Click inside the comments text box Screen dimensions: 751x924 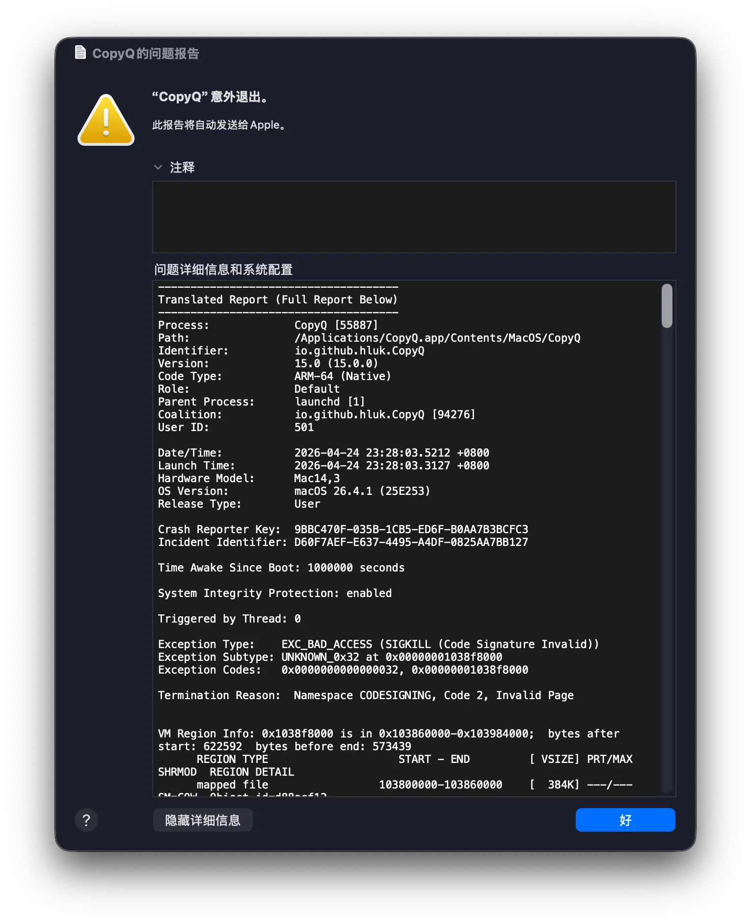tap(414, 217)
